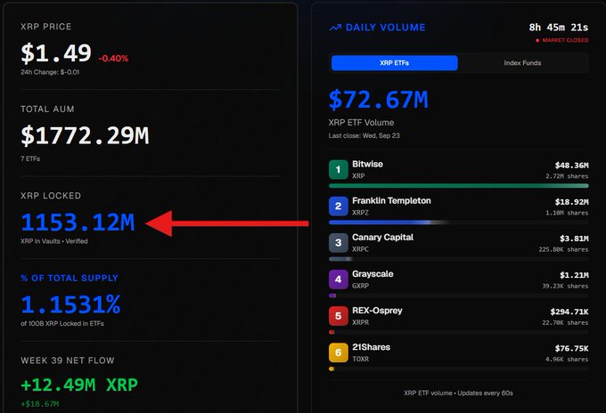The image size is (606, 413).
Task: Click the 1.10M shares figure
Action: [x=567, y=213]
